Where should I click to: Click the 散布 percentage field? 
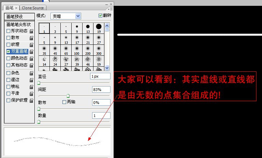(101, 102)
